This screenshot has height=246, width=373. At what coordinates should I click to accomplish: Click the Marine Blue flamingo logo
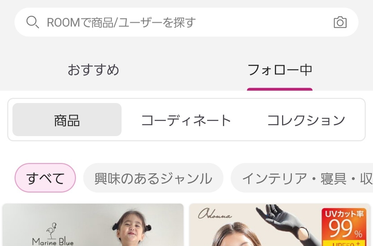(x=53, y=234)
